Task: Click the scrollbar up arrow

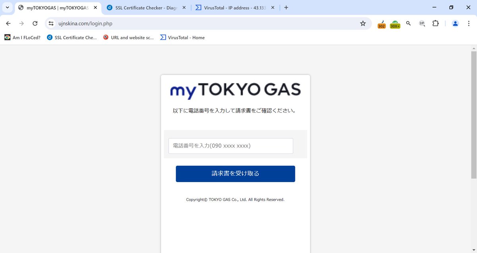Action: click(473, 48)
